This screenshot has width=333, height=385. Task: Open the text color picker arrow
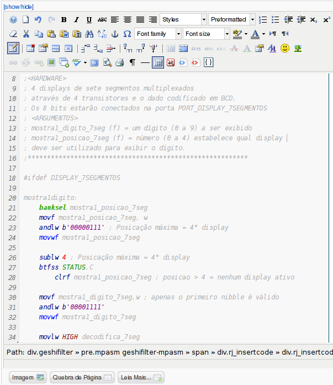pos(263,34)
